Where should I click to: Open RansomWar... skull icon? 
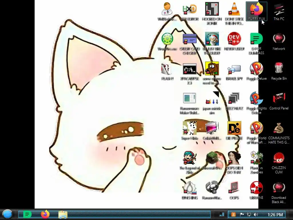tap(212, 190)
